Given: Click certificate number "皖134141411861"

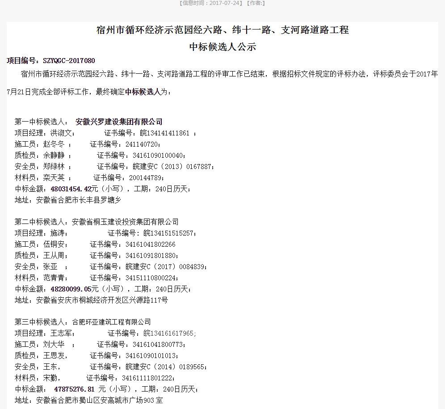Looking at the screenshot, I should pyautogui.click(x=164, y=133).
